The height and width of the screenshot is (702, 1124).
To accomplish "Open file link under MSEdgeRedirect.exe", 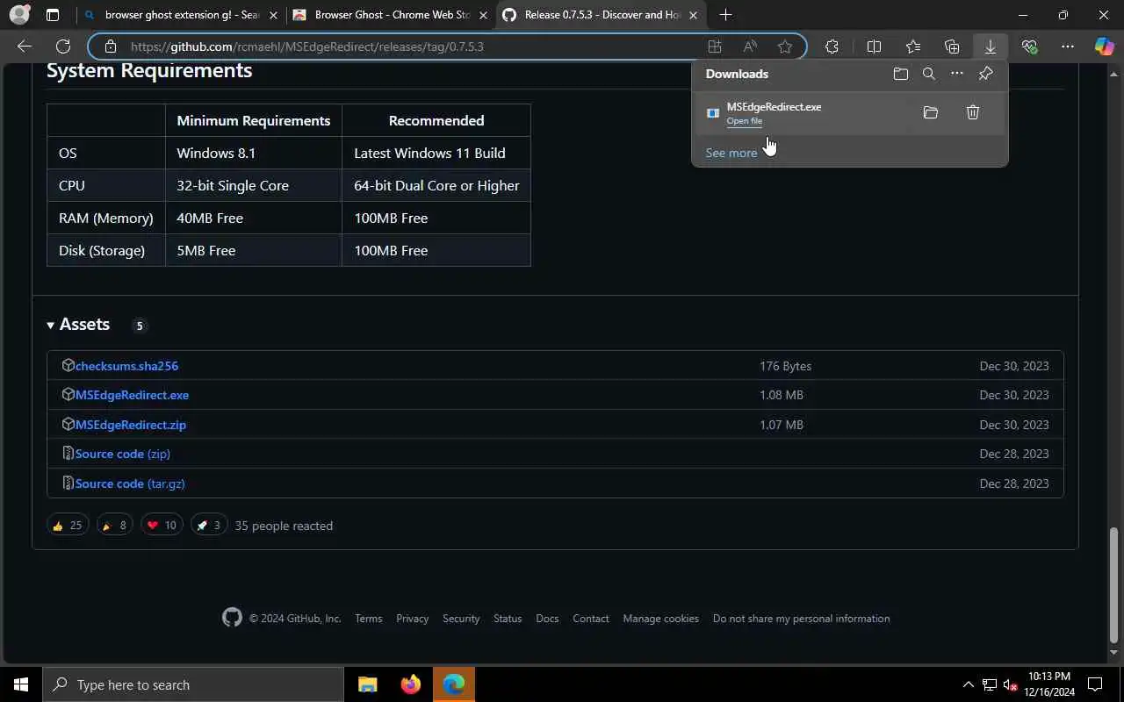I will pyautogui.click(x=744, y=121).
